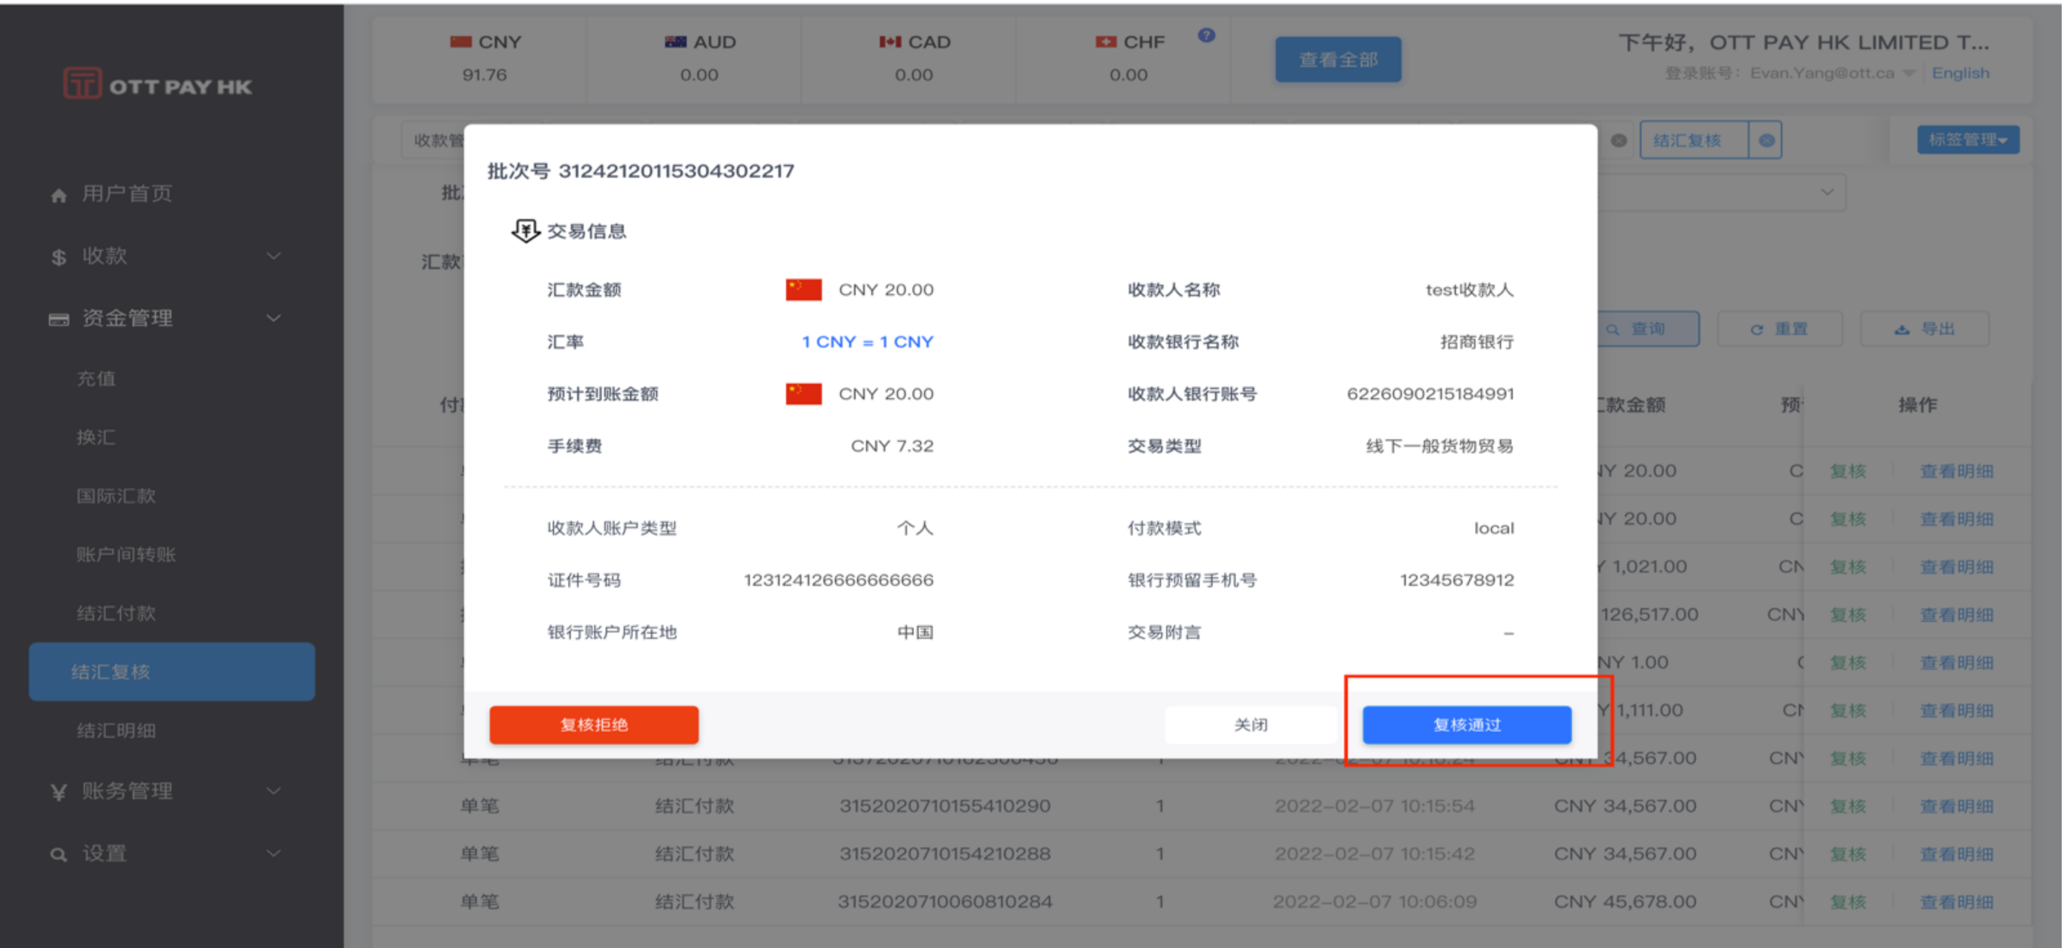Switch language via the English link
Viewport: 2063px width, 948px height.
tap(1960, 73)
